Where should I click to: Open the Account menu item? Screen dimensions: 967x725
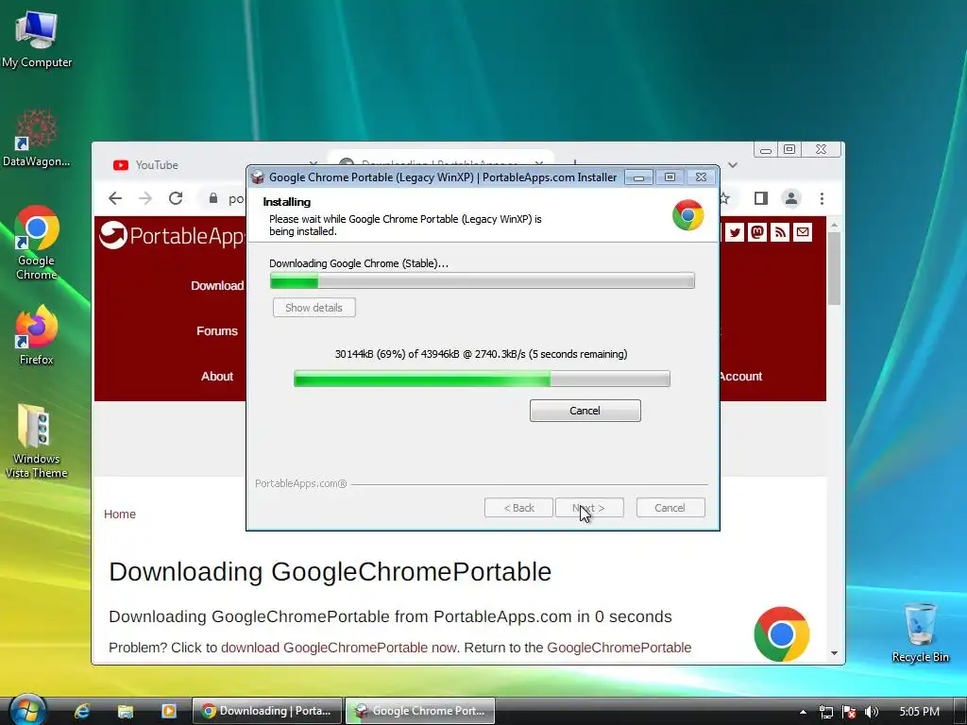741,376
